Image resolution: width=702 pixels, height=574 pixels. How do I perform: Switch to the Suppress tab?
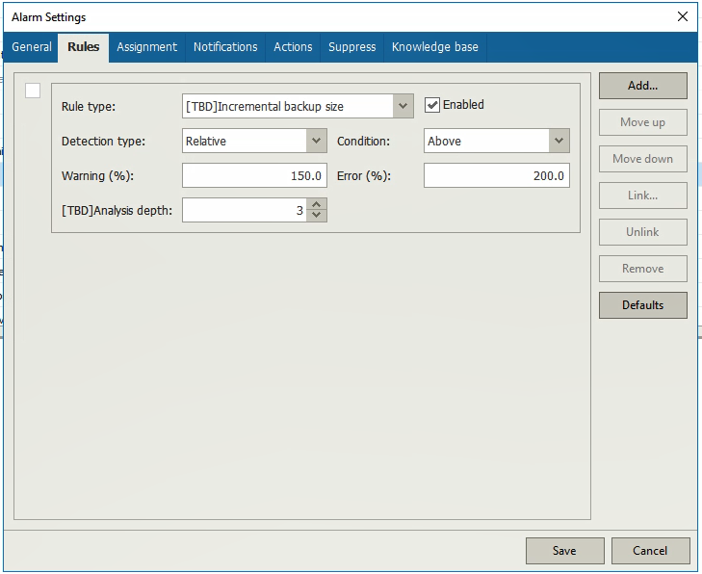(x=351, y=47)
